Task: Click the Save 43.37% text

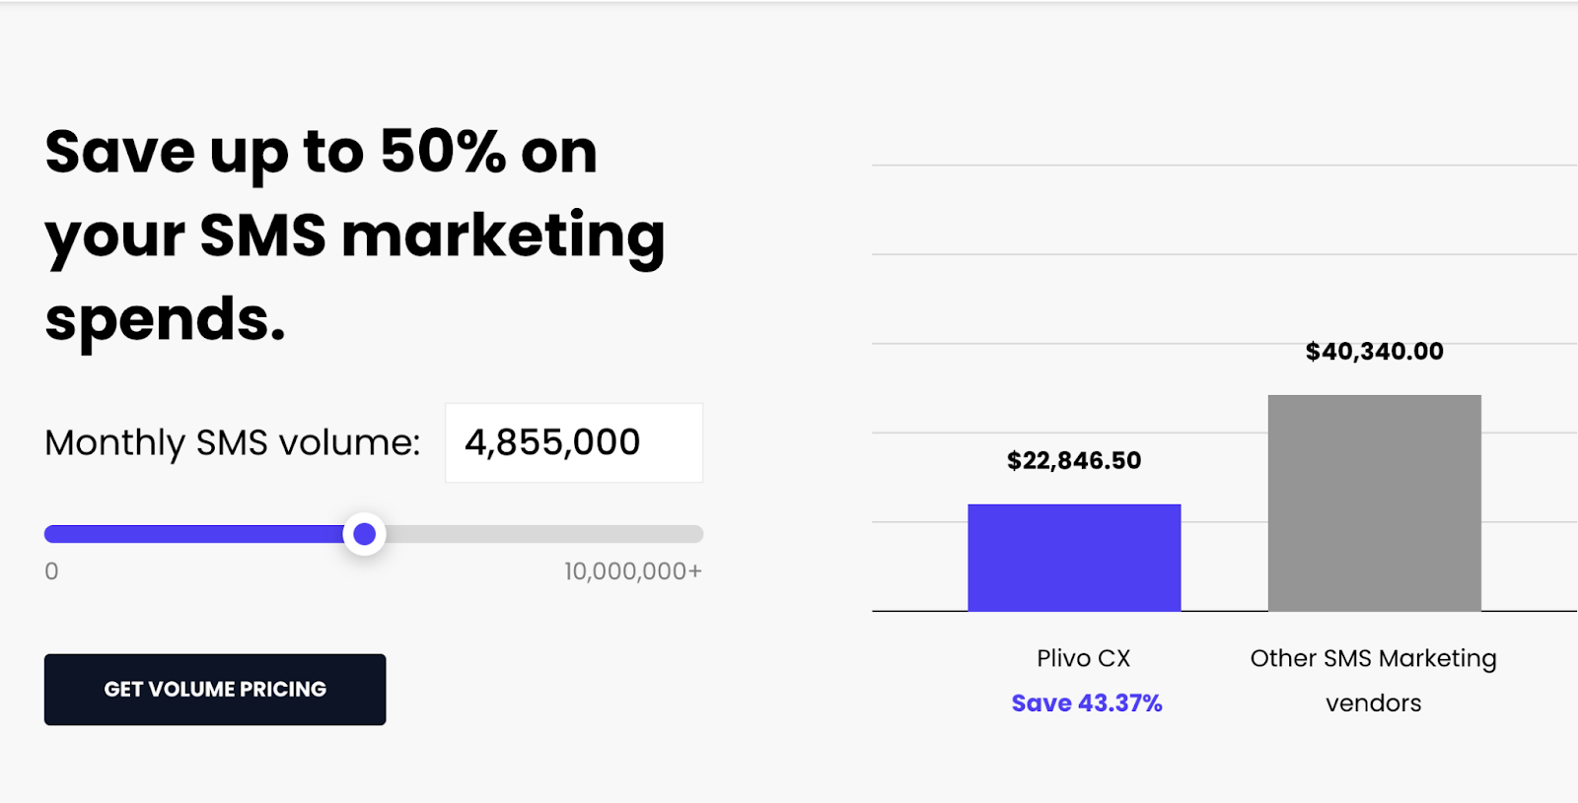Action: pos(1087,703)
